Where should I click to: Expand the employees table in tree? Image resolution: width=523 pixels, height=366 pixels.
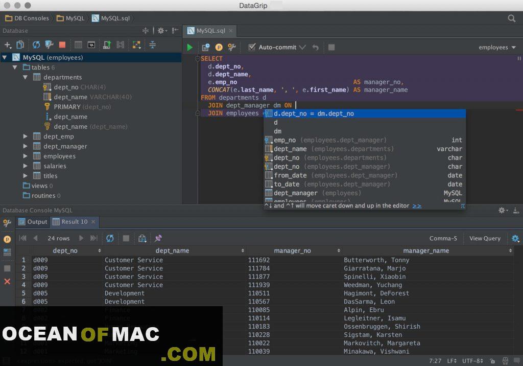coord(26,156)
